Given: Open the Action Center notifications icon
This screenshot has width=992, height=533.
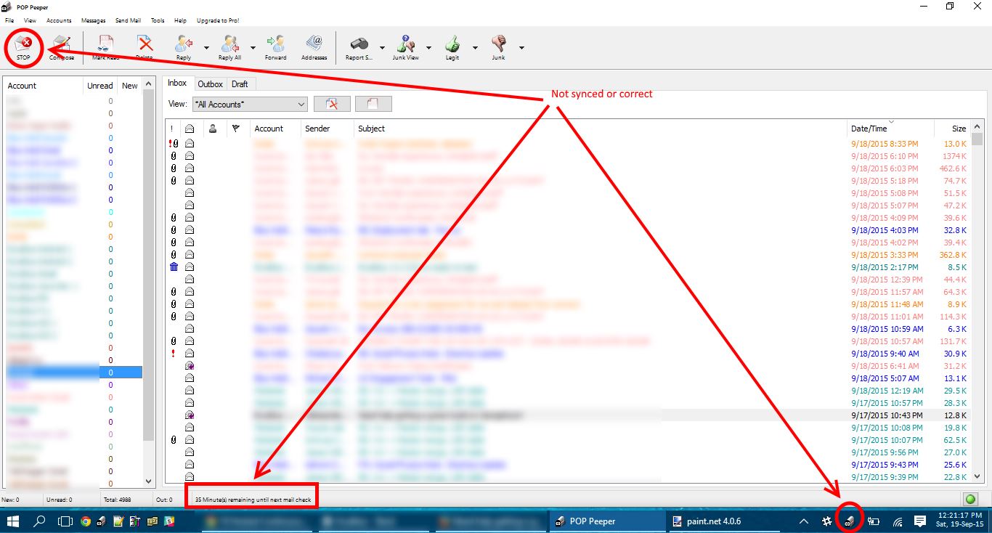Looking at the screenshot, I should click(920, 521).
